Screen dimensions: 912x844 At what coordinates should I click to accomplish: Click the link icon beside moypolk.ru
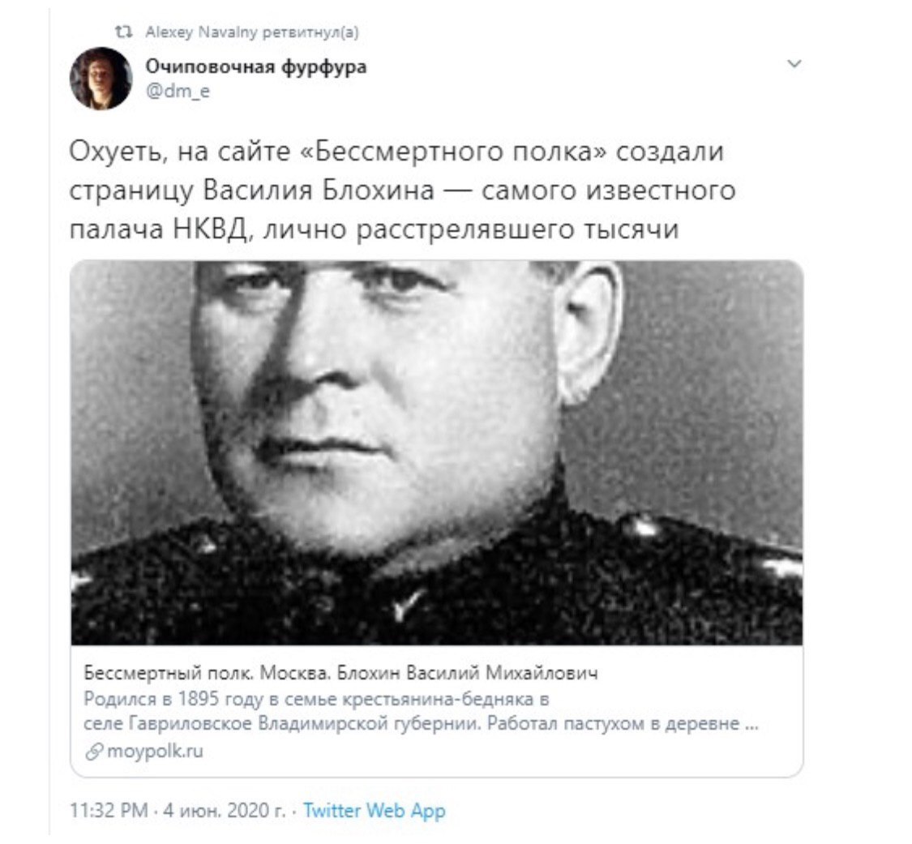tap(94, 752)
